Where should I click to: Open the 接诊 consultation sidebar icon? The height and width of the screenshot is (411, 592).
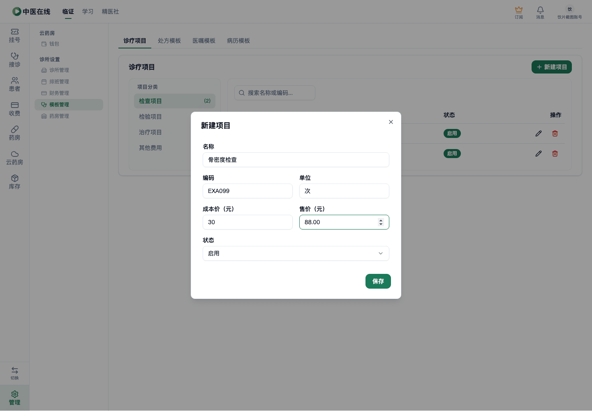tap(14, 60)
